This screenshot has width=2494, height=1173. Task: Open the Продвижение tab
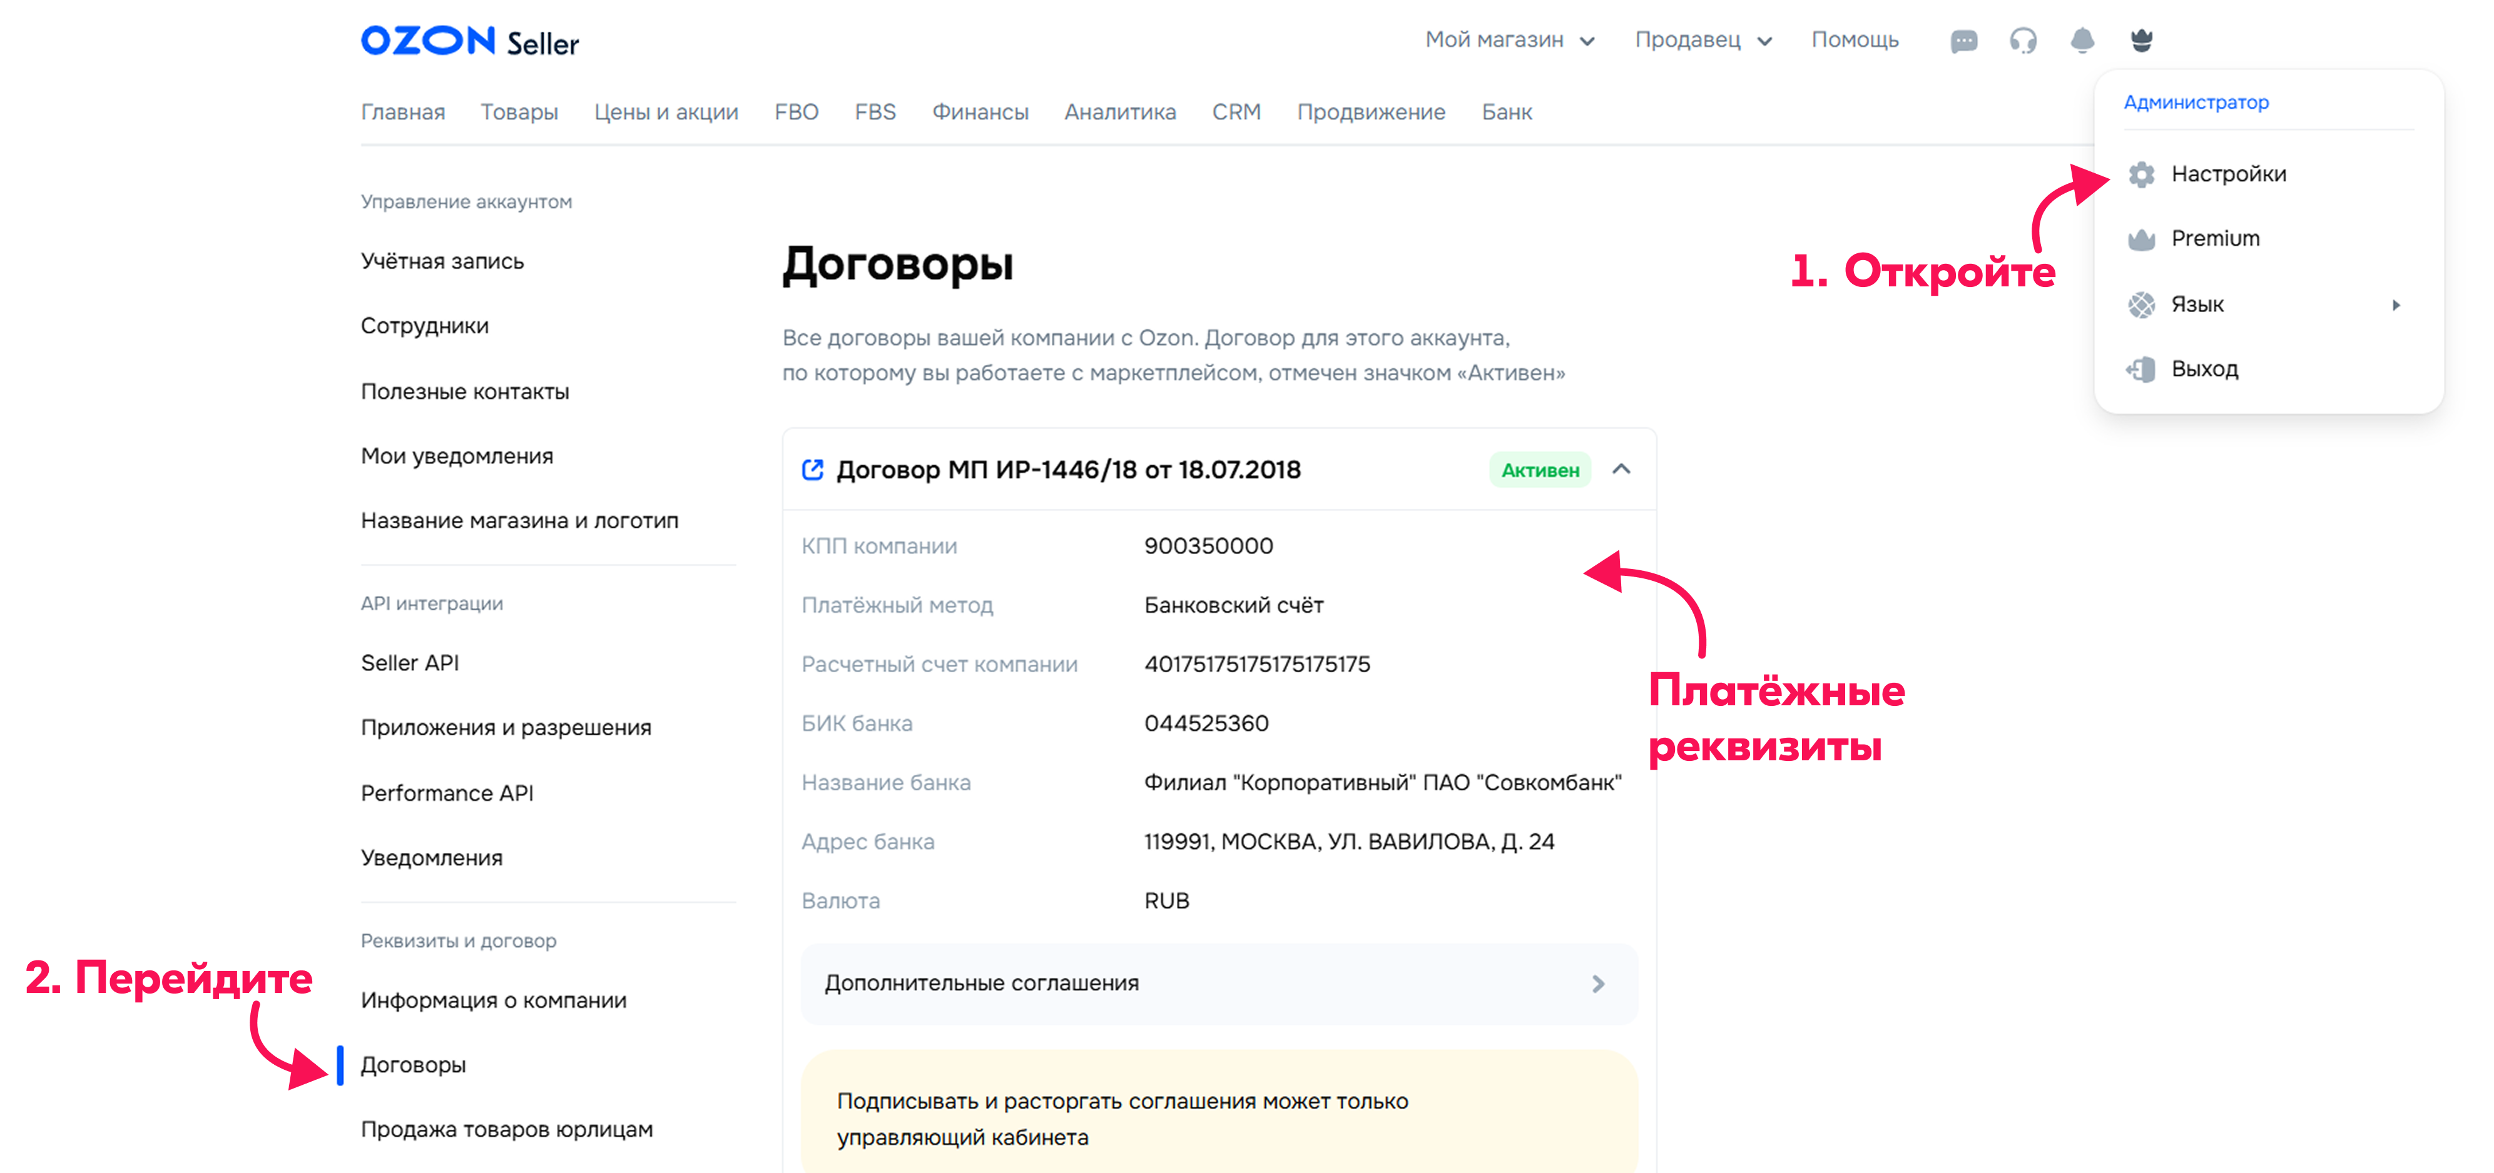click(1371, 113)
